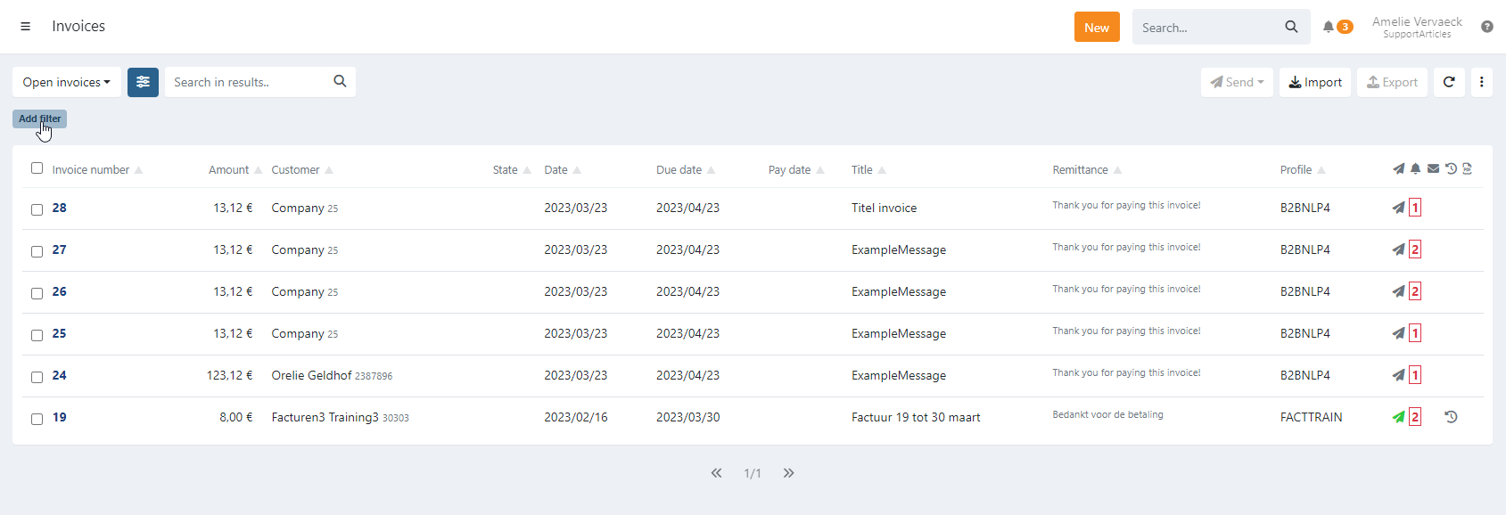Image resolution: width=1506 pixels, height=515 pixels.
Task: Sort by the Amount column header
Action: (x=229, y=170)
